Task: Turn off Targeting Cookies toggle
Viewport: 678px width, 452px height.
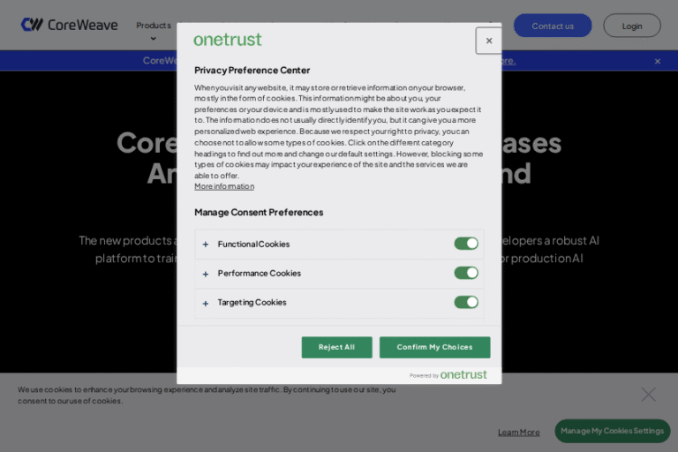Action: point(465,302)
